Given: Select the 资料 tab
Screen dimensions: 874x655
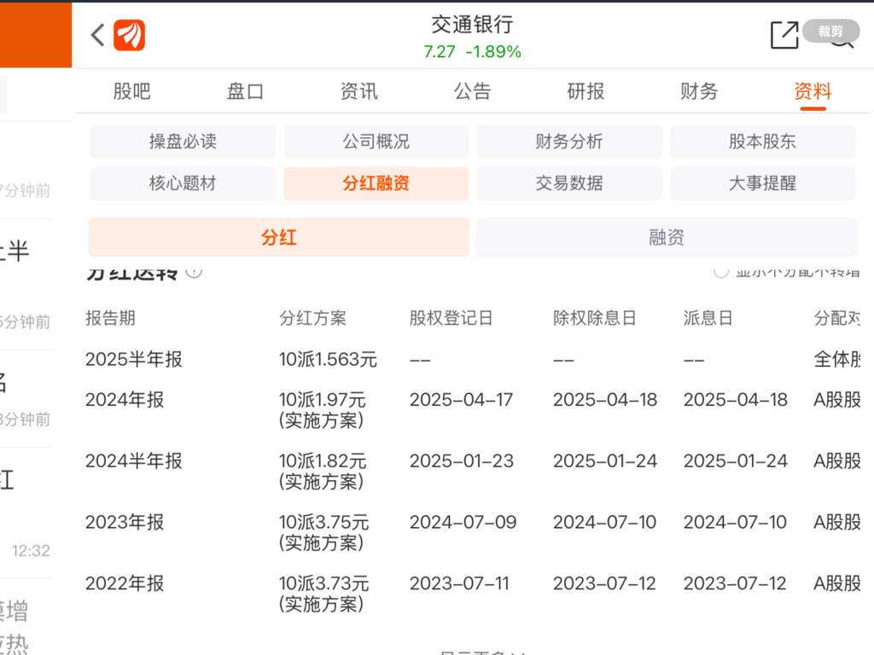Looking at the screenshot, I should coord(813,91).
